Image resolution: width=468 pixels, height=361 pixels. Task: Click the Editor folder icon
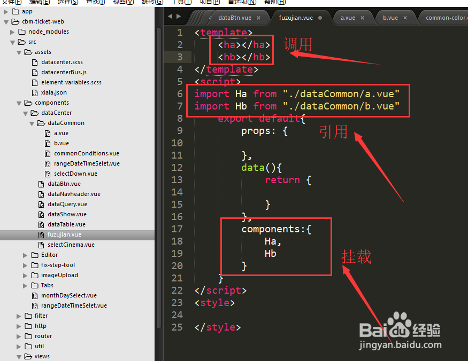pyautogui.click(x=35, y=255)
